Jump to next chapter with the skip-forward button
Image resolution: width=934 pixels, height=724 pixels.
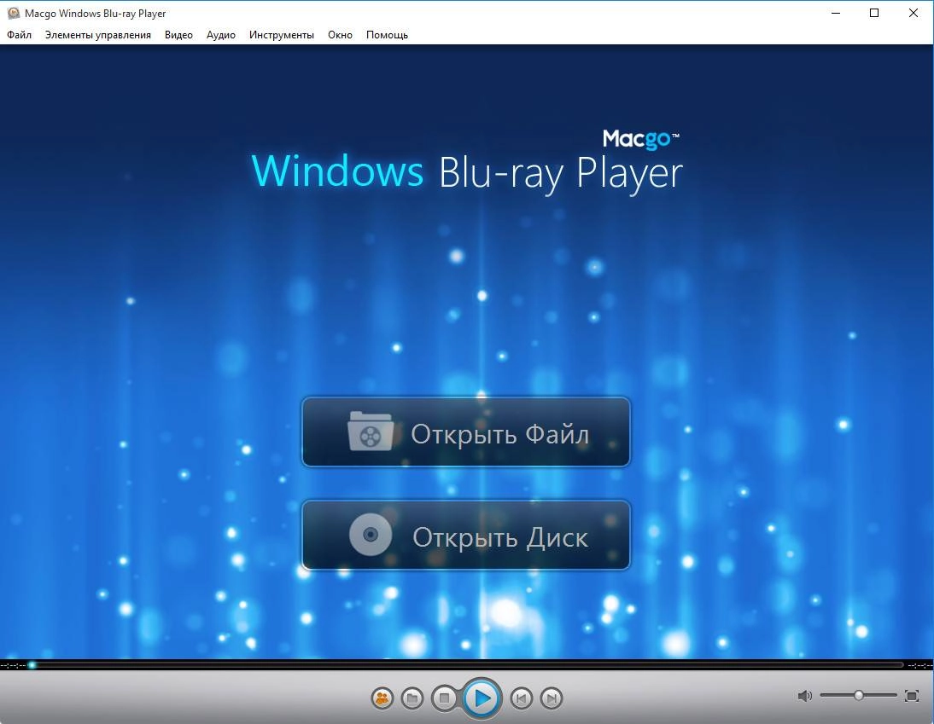[x=552, y=698]
